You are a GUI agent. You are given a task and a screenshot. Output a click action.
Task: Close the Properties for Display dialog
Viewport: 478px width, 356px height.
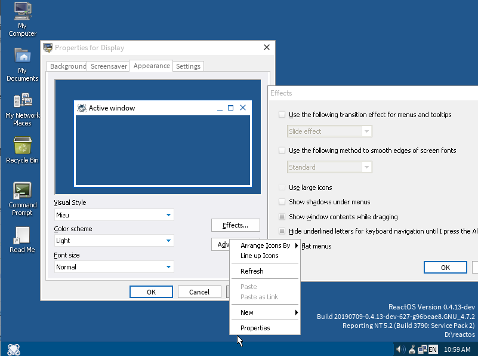(267, 47)
